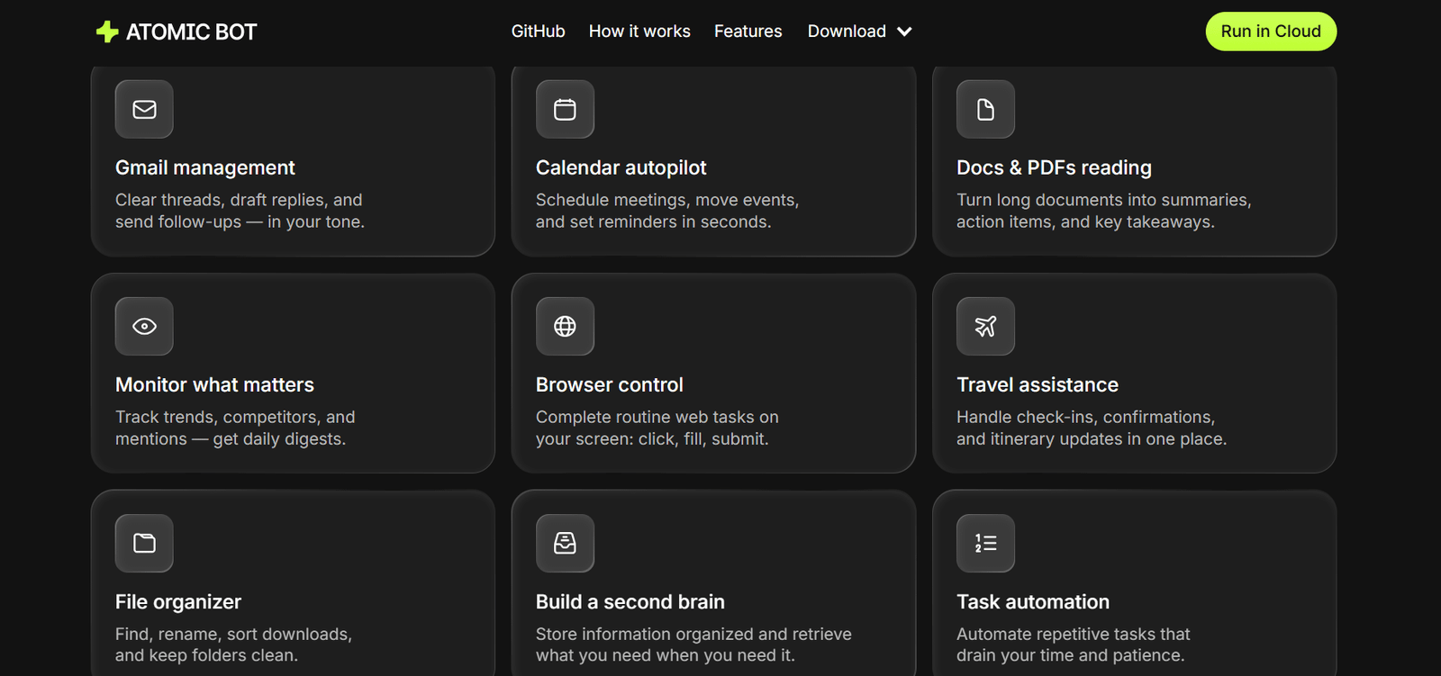Go to How it works section
Image resolution: width=1441 pixels, height=676 pixels.
point(639,32)
